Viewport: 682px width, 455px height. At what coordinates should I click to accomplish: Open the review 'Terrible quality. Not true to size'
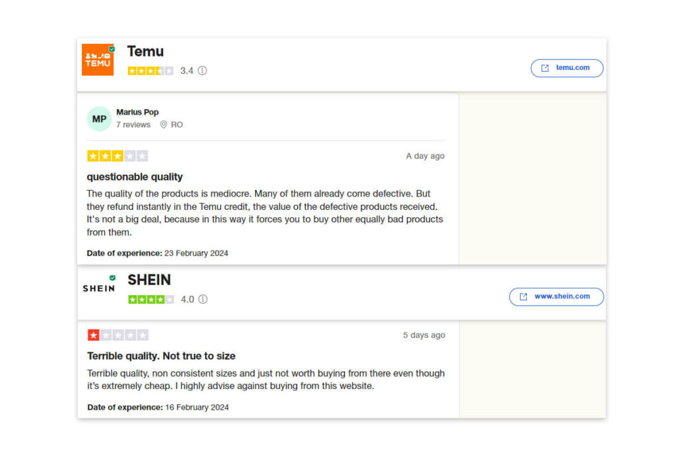(x=163, y=356)
